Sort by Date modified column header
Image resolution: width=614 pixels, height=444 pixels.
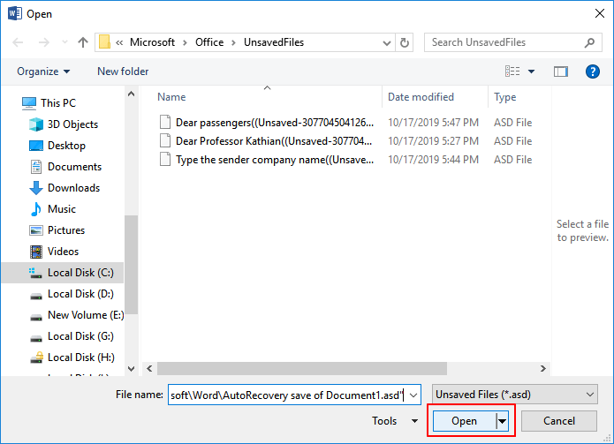point(421,97)
